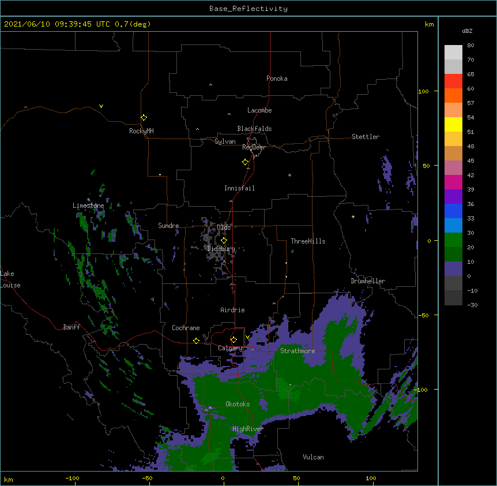This screenshot has width=497, height=486.
Task: Click the Cochrane label
Action: click(186, 328)
